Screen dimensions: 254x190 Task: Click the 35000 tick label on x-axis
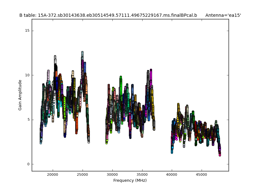tap(142, 174)
